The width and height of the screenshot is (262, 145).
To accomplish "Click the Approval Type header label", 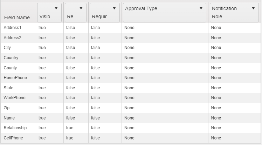I will tap(141, 8).
